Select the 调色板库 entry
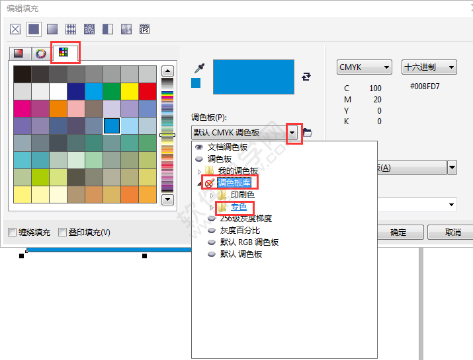This screenshot has width=473, height=360. [234, 183]
